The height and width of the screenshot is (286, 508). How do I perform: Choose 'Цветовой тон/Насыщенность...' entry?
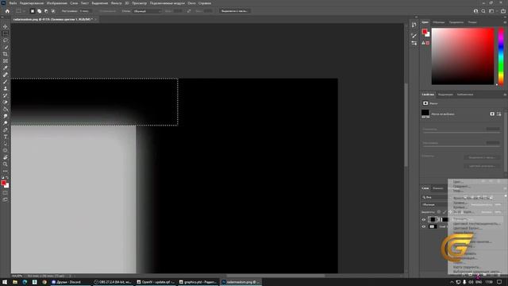coord(476,224)
